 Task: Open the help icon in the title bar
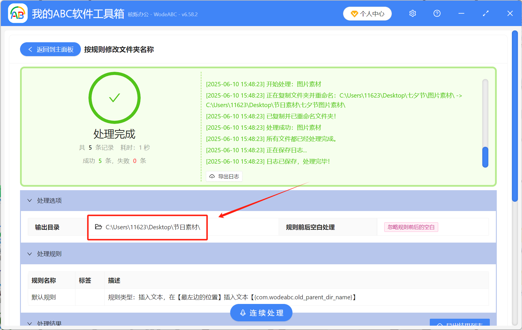(x=437, y=13)
